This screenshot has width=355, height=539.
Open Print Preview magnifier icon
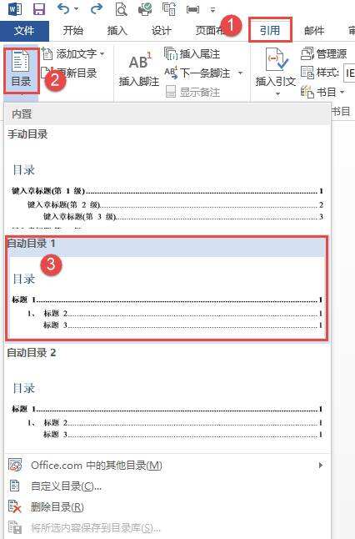pos(121,9)
